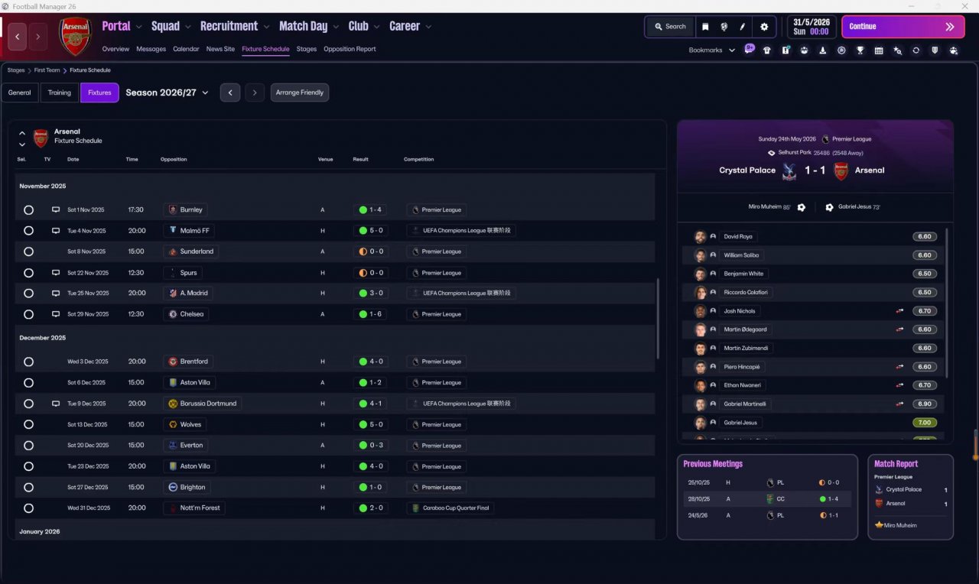Open the Stages breadcrumb link
The width and height of the screenshot is (979, 584).
pos(16,70)
